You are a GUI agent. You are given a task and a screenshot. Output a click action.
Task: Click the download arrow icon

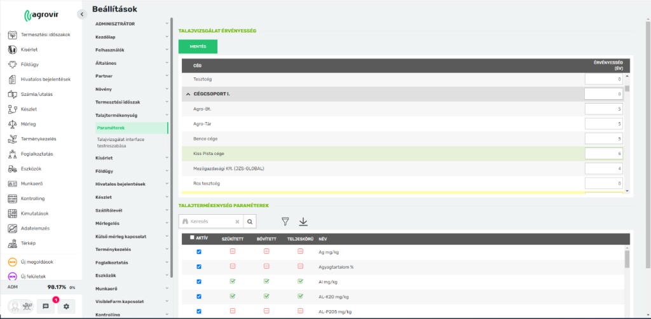tap(303, 221)
